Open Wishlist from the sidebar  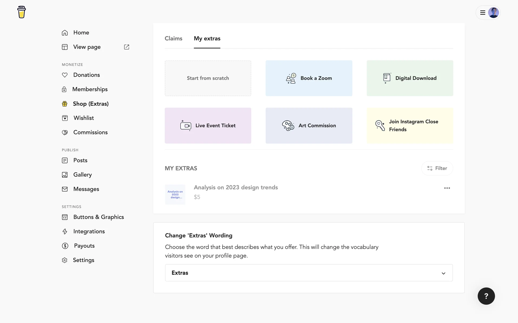pos(84,118)
